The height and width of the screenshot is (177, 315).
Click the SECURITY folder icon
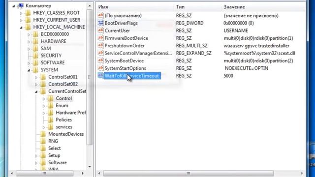pyautogui.click(x=35, y=56)
